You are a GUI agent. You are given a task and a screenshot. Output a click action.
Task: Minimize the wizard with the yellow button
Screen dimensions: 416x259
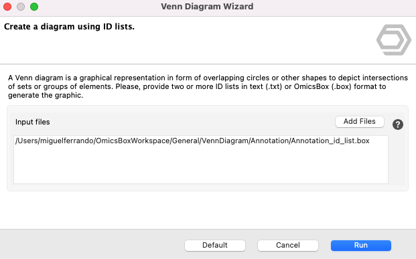tap(21, 7)
